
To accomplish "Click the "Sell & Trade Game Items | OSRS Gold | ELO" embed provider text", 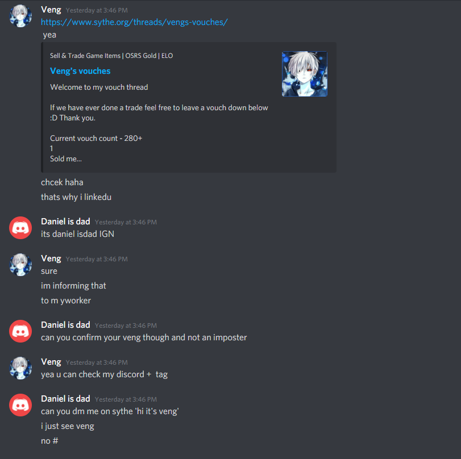I will pyautogui.click(x=111, y=56).
